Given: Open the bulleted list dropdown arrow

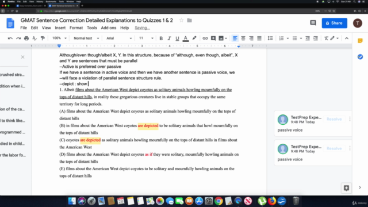Looking at the screenshot, I should 301,39.
